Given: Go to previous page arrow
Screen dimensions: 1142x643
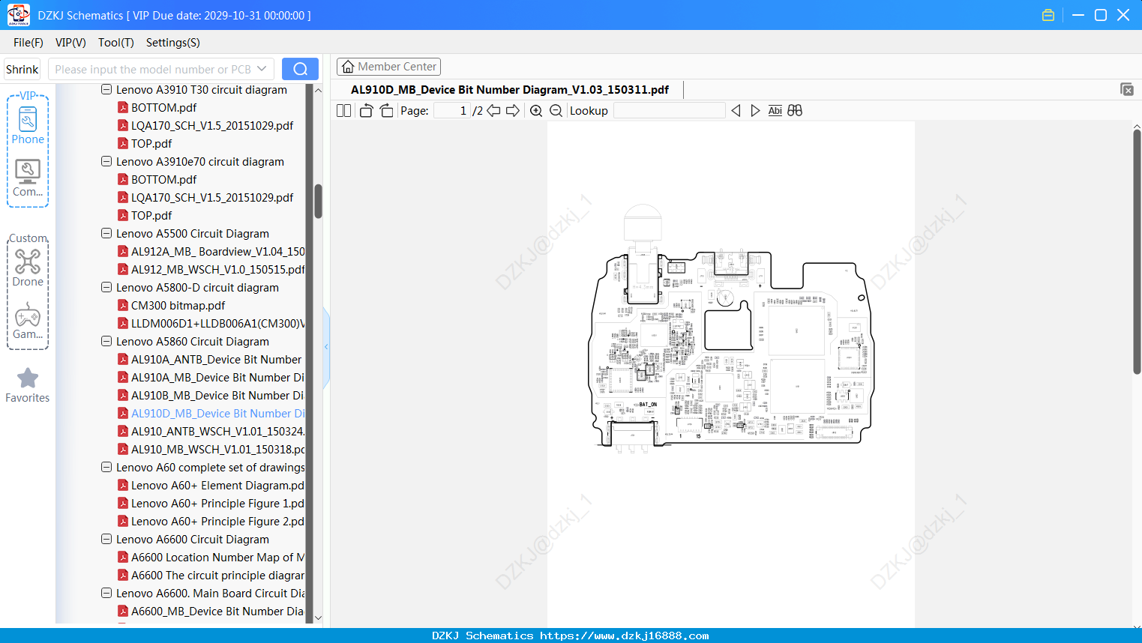Looking at the screenshot, I should click(x=493, y=111).
